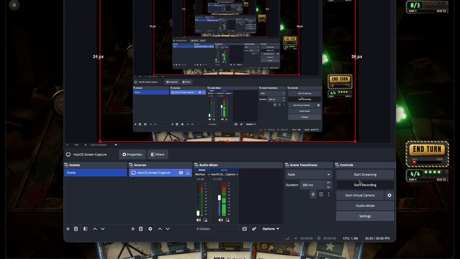Move the selected source up
Image resolution: width=460 pixels, height=259 pixels.
coord(160,229)
